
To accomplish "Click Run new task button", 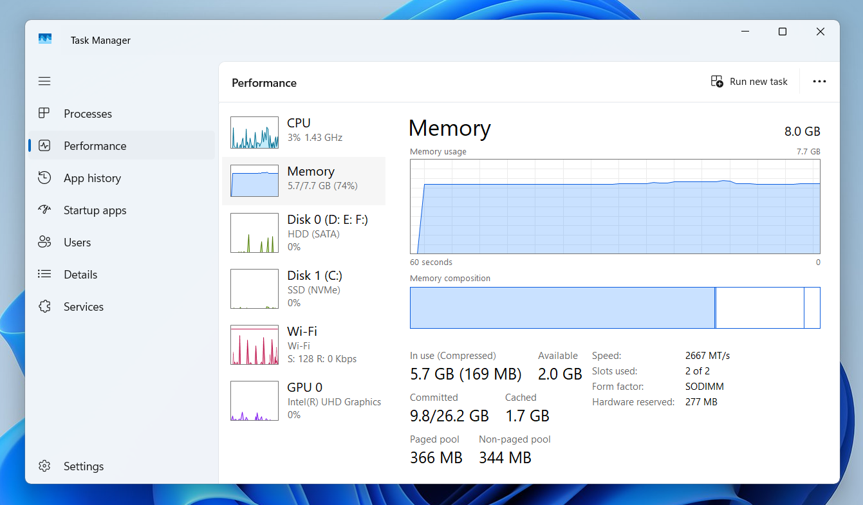I will point(749,82).
